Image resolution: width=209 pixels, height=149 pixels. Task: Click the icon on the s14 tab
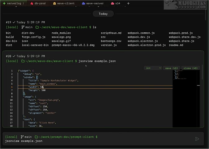pyautogui.click(x=112, y=3)
